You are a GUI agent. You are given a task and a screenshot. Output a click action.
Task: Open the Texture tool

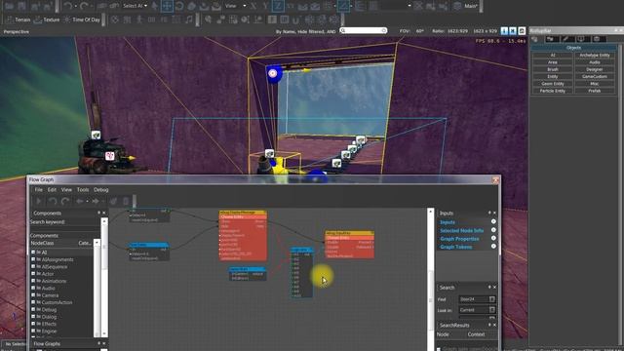[x=47, y=19]
